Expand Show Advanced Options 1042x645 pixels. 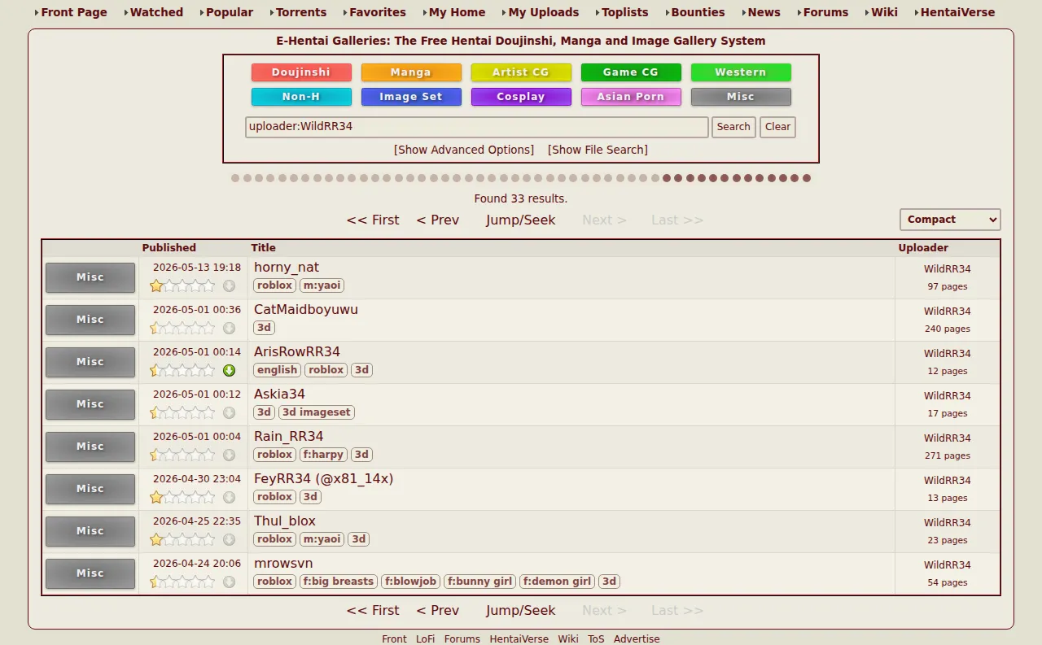point(464,150)
